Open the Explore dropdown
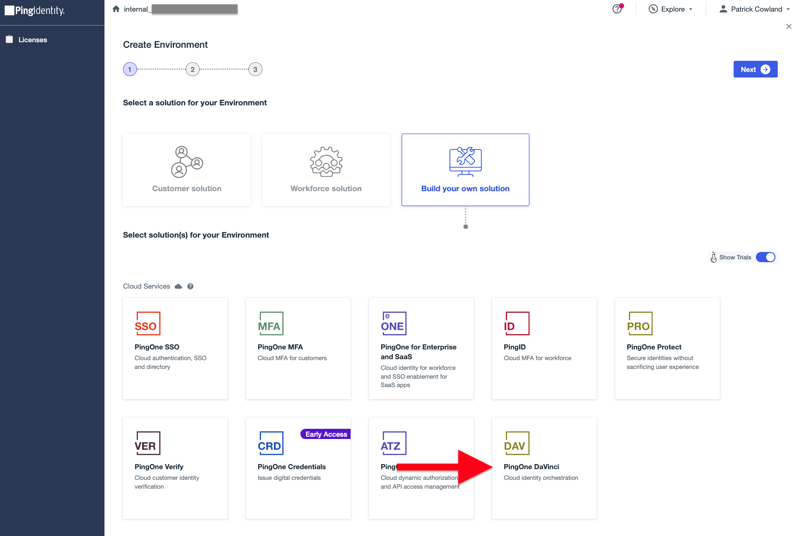The height and width of the screenshot is (536, 794). click(670, 9)
